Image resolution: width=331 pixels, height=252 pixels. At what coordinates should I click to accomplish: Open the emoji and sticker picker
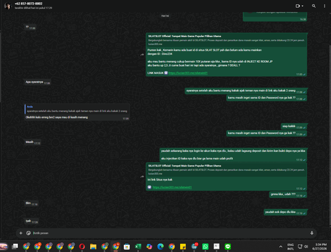(28, 233)
